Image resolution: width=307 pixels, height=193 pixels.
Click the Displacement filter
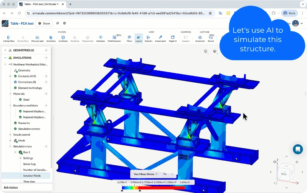coord(88,38)
